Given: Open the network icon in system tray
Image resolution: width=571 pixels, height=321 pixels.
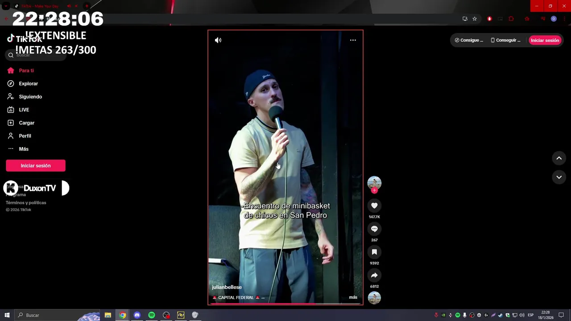Looking at the screenshot, I should click(x=515, y=315).
